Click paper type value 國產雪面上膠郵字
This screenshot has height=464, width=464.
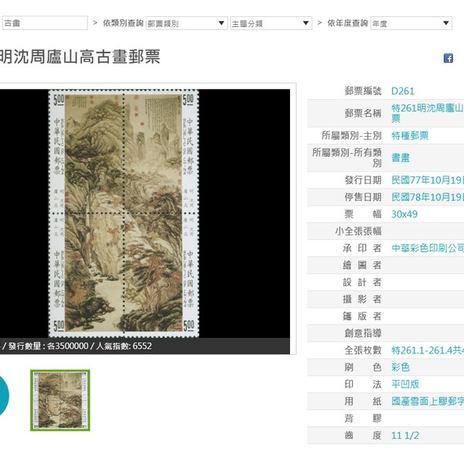[x=428, y=401]
